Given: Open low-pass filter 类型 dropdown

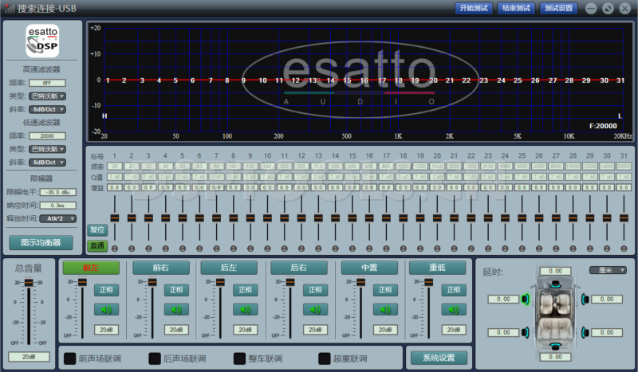Looking at the screenshot, I should 48,149.
